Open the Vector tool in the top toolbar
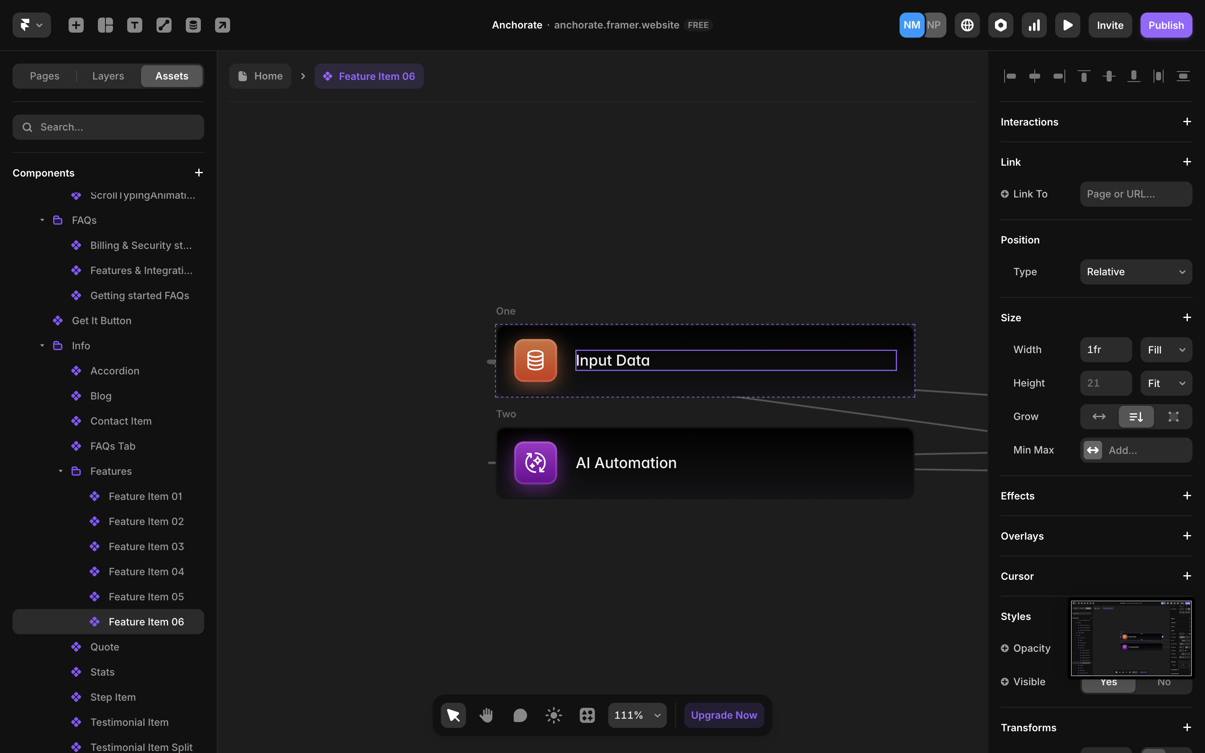Viewport: 1205px width, 753px height. pyautogui.click(x=164, y=25)
